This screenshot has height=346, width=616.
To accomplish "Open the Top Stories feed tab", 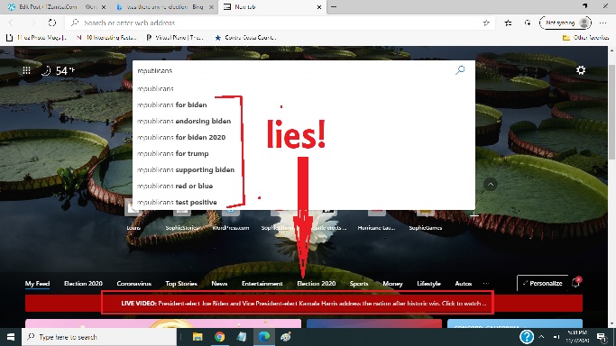I will [181, 283].
